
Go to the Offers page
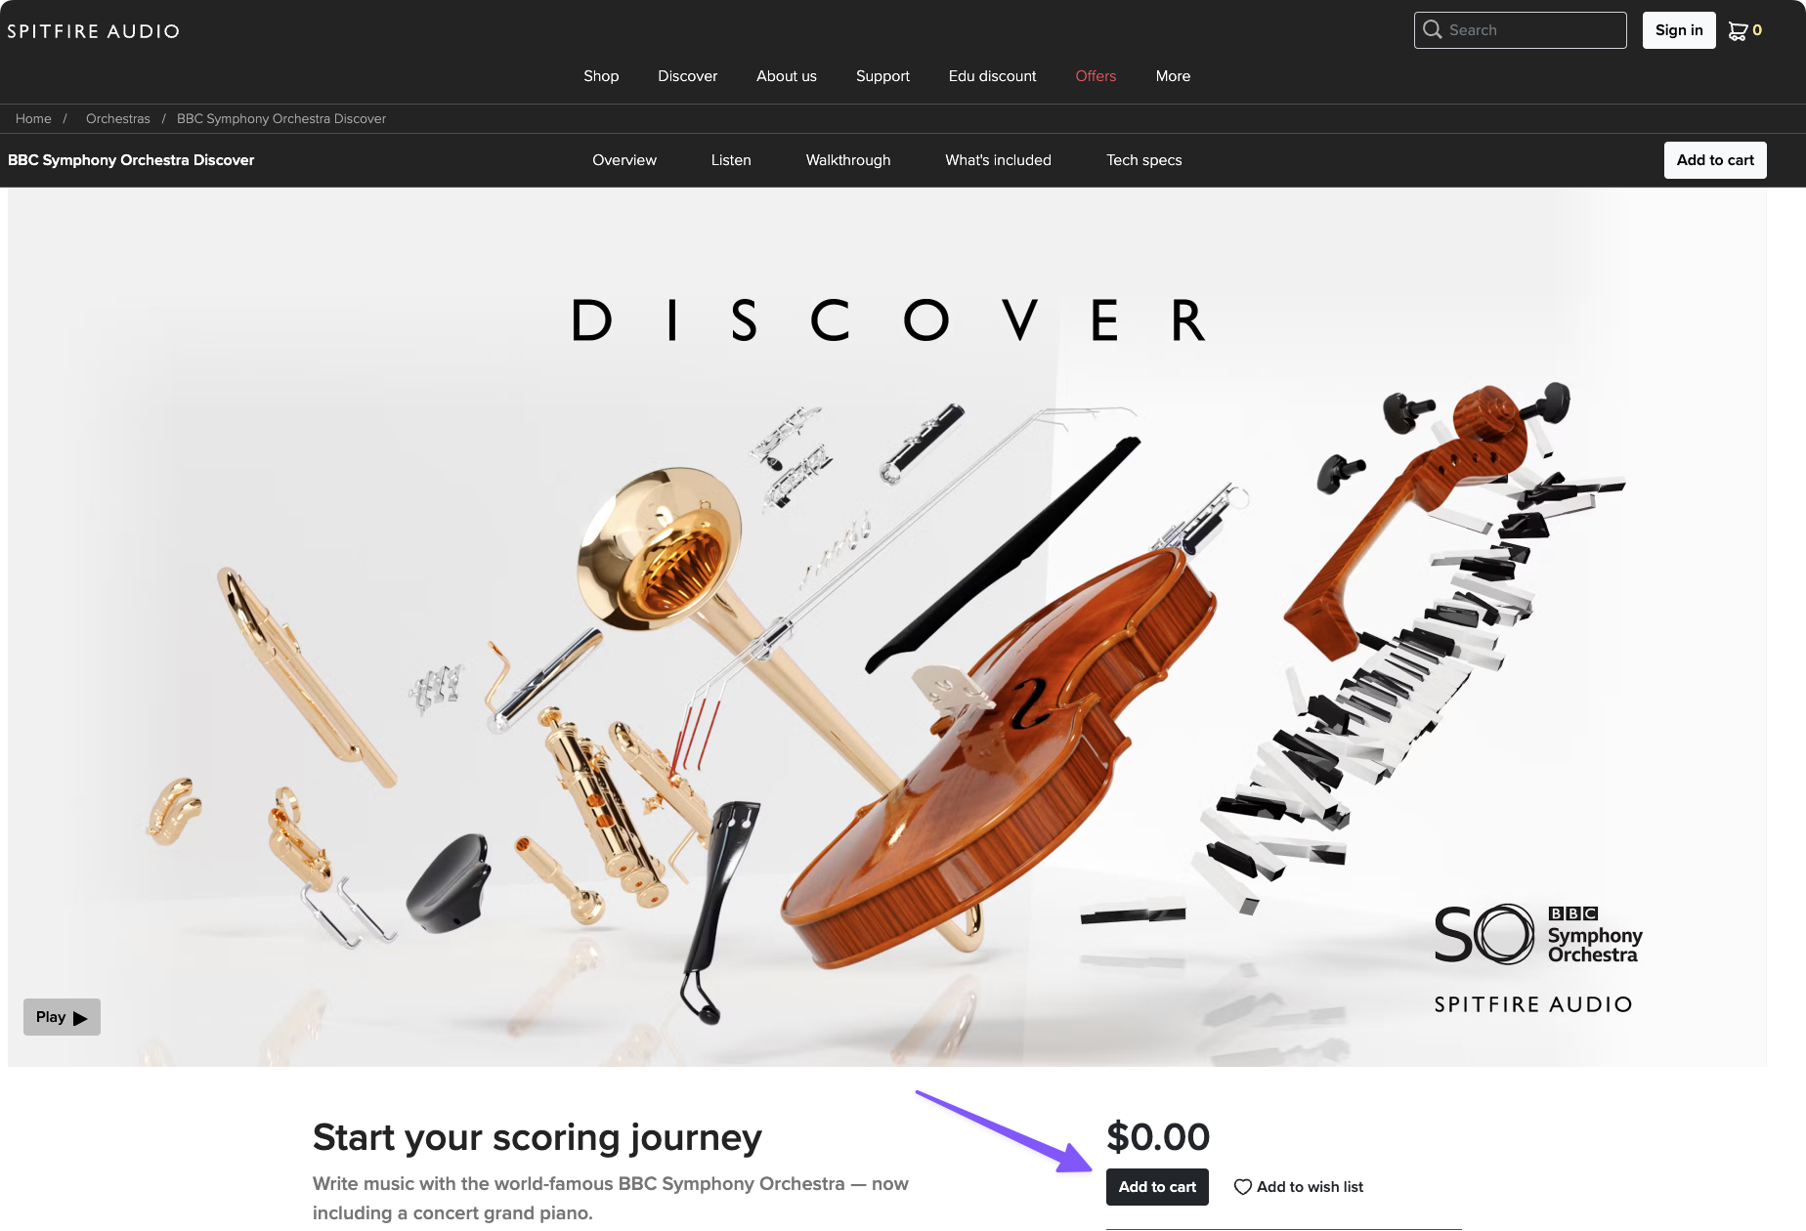coord(1096,76)
